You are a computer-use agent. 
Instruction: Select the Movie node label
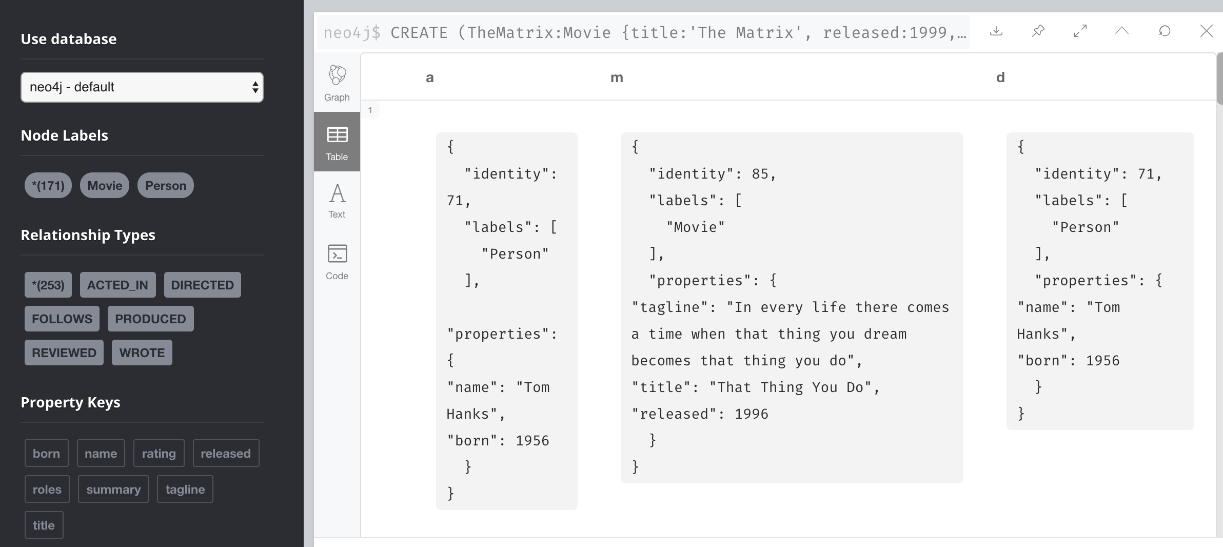[105, 185]
